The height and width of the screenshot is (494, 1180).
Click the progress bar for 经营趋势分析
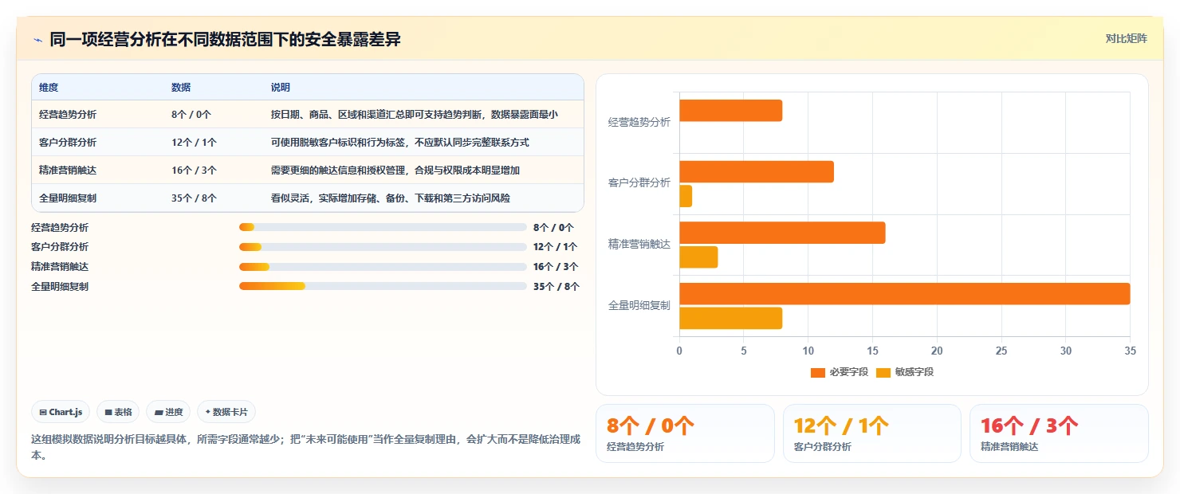[383, 227]
